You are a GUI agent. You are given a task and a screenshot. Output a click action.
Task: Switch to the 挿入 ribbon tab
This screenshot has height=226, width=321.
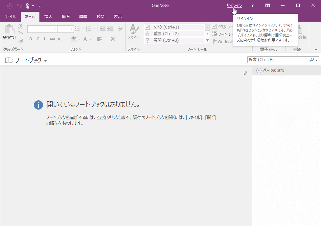click(x=48, y=16)
